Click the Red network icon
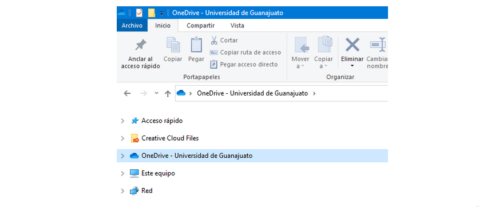This screenshot has width=479, height=207. click(x=134, y=191)
